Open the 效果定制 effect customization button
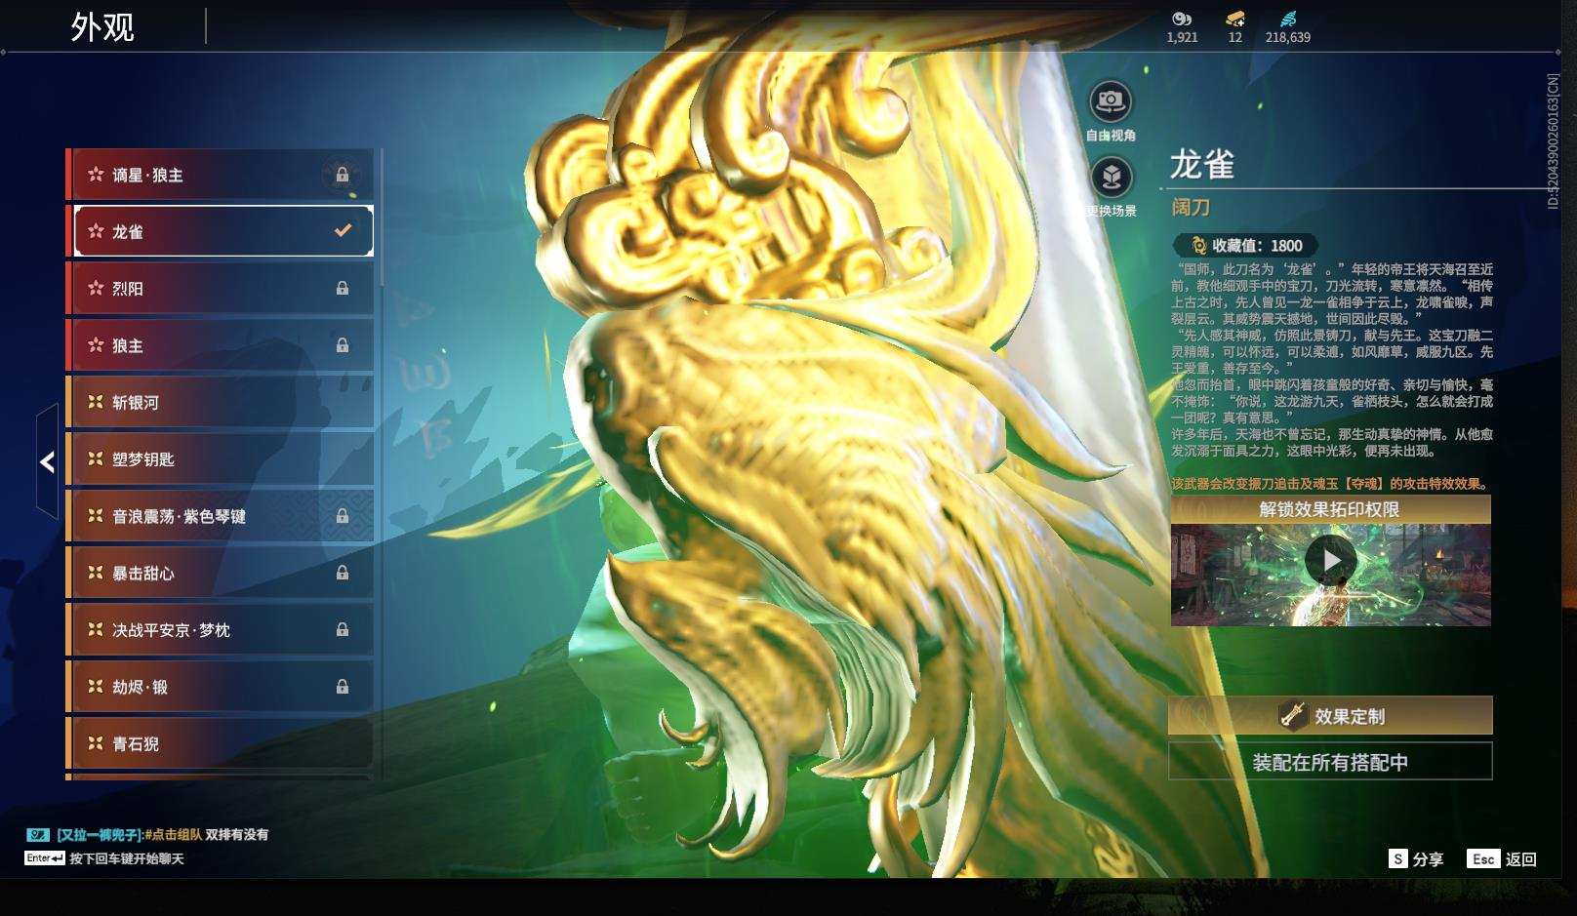Screen dimensions: 1577x916 tap(1330, 715)
